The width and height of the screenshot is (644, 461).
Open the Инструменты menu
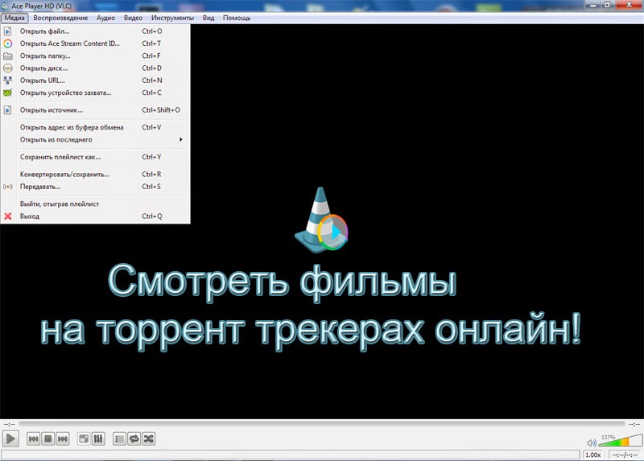[172, 18]
